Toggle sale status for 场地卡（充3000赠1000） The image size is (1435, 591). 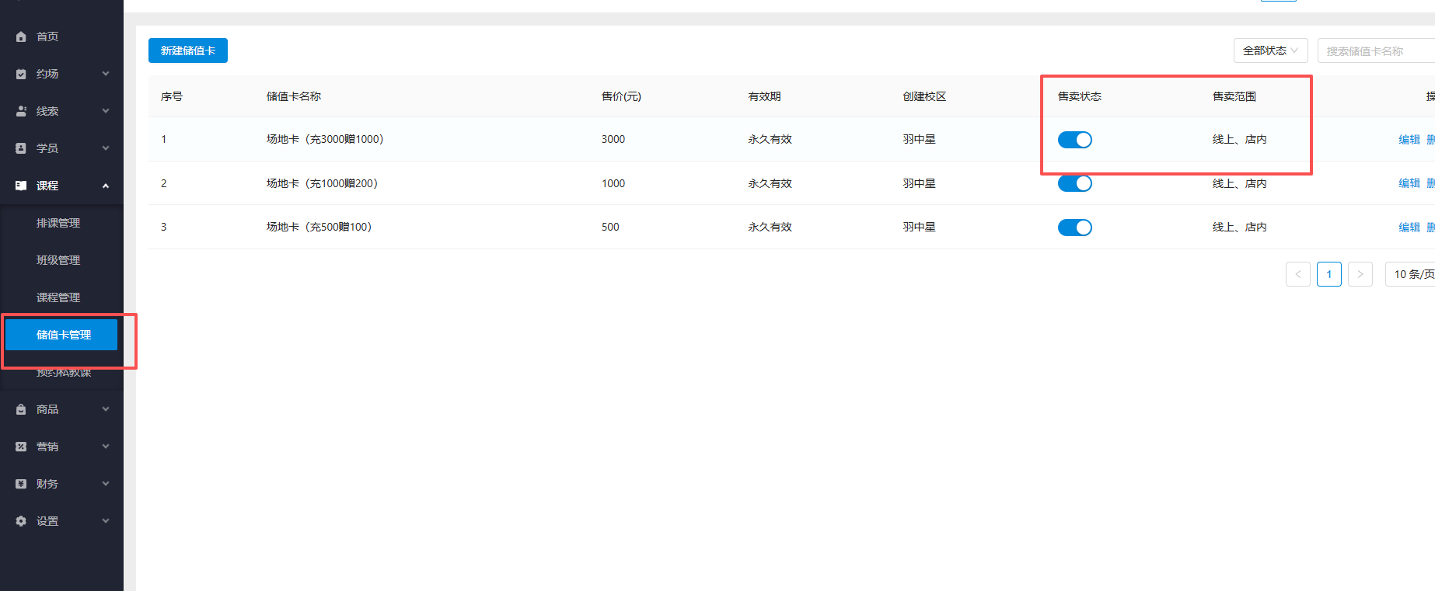[1074, 140]
